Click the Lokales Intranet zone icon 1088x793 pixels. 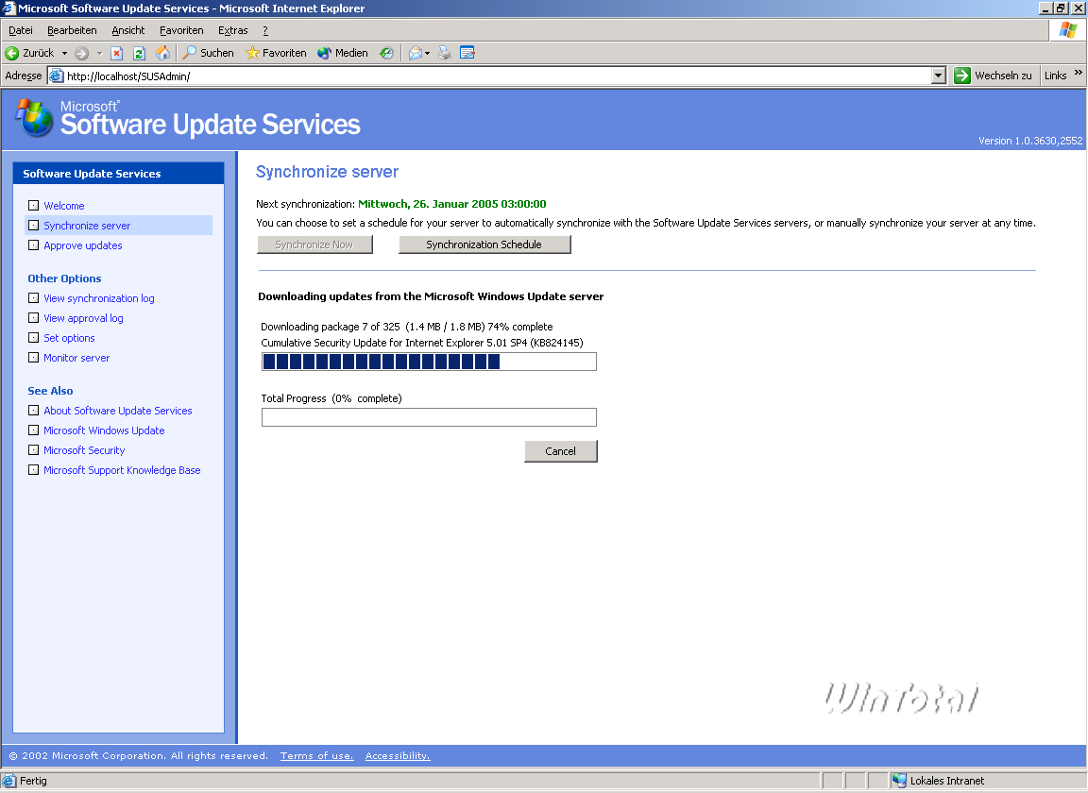click(x=899, y=781)
